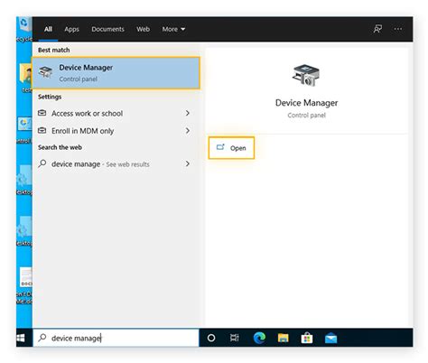The height and width of the screenshot is (363, 428).
Task: Click the Open button for Device Manager
Action: click(x=231, y=148)
